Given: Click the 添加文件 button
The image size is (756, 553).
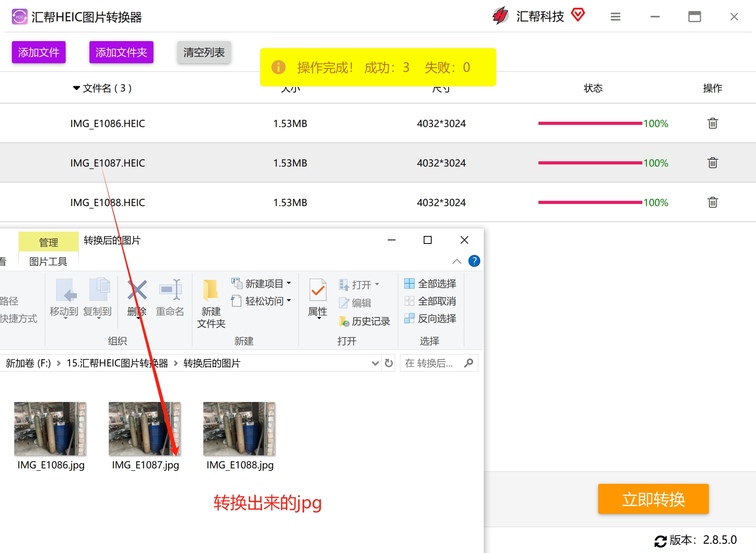Looking at the screenshot, I should pyautogui.click(x=39, y=52).
